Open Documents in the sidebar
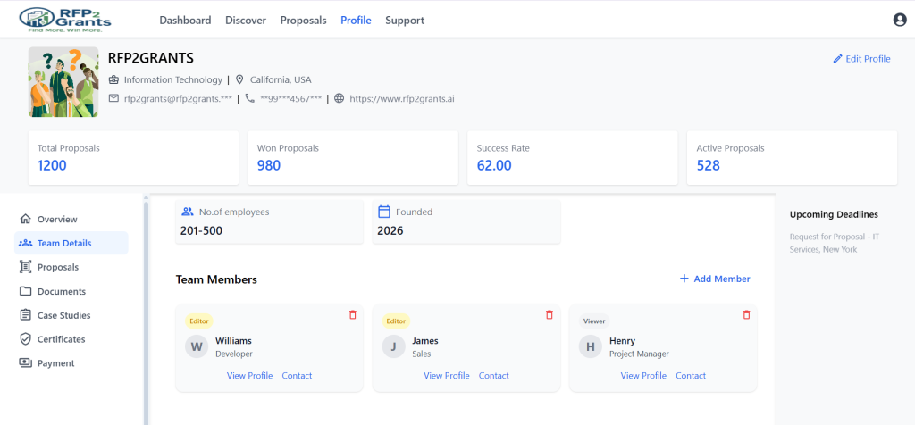The image size is (915, 425). point(61,291)
